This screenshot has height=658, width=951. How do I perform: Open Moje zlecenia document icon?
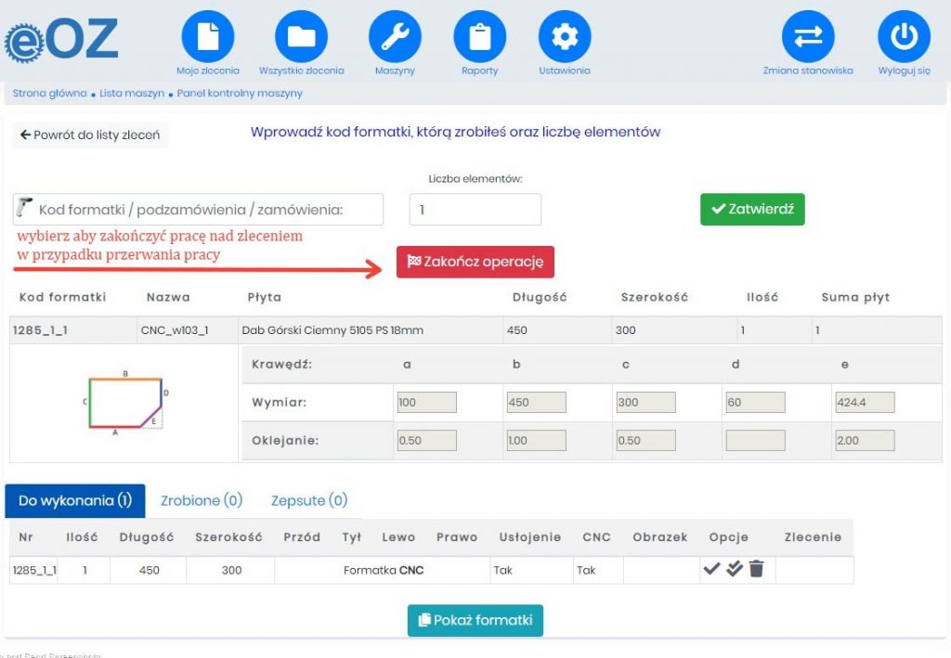tap(208, 37)
